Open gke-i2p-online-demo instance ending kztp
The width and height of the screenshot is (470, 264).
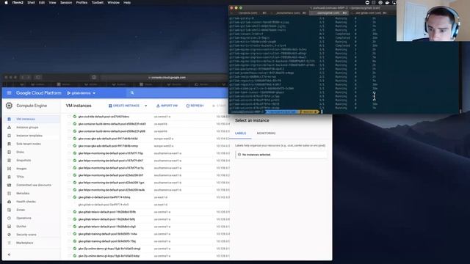[109, 256]
